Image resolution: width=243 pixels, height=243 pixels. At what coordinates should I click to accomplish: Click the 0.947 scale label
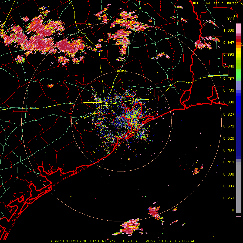tap(229, 42)
